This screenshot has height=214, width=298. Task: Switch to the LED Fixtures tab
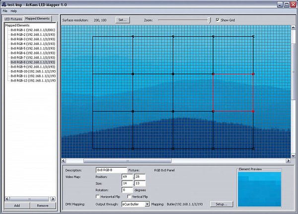point(13,18)
